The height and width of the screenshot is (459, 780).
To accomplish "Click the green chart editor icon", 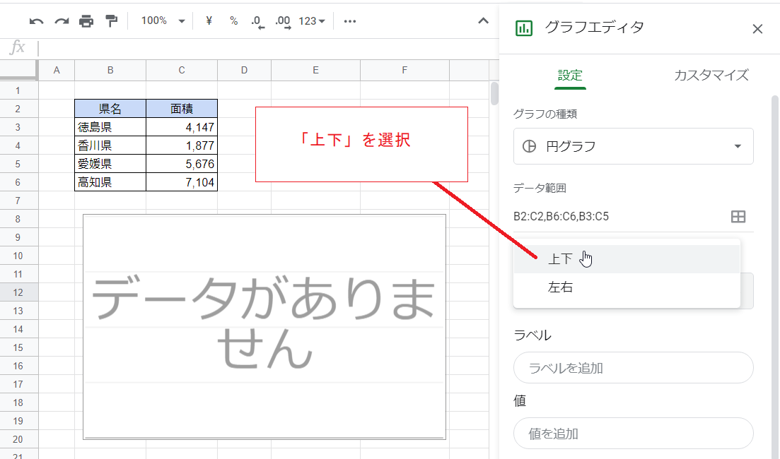I will click(524, 28).
